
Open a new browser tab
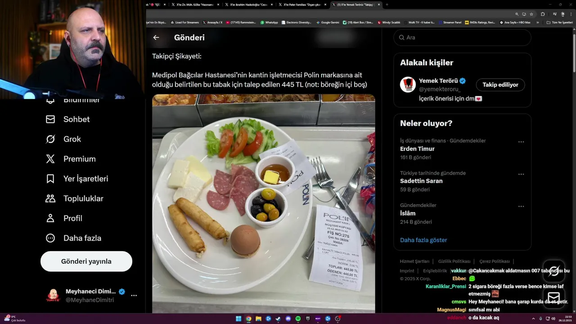(x=387, y=4)
